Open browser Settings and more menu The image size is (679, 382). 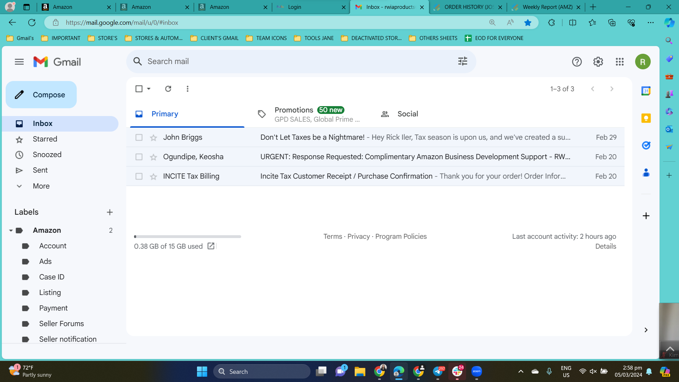pos(650,23)
